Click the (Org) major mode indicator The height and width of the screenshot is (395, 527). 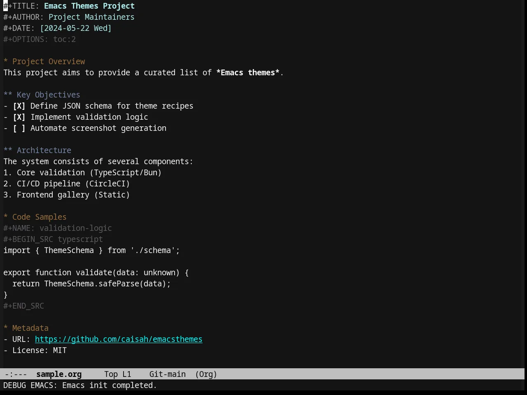206,374
